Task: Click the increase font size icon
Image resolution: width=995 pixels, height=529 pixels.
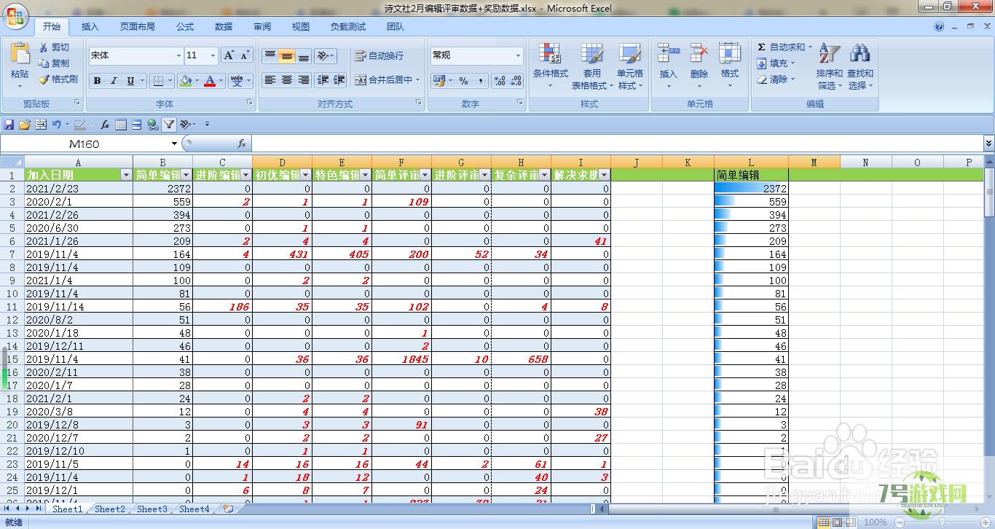Action: (229, 55)
